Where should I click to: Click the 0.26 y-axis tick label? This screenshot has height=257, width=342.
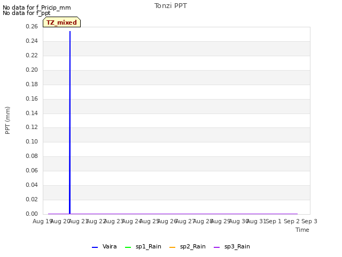[x=32, y=26]
